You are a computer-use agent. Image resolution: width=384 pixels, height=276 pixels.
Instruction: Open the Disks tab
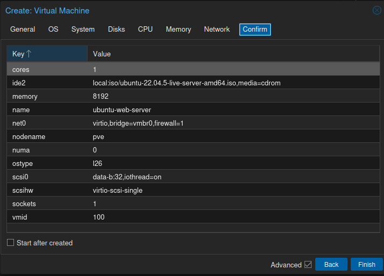point(116,30)
